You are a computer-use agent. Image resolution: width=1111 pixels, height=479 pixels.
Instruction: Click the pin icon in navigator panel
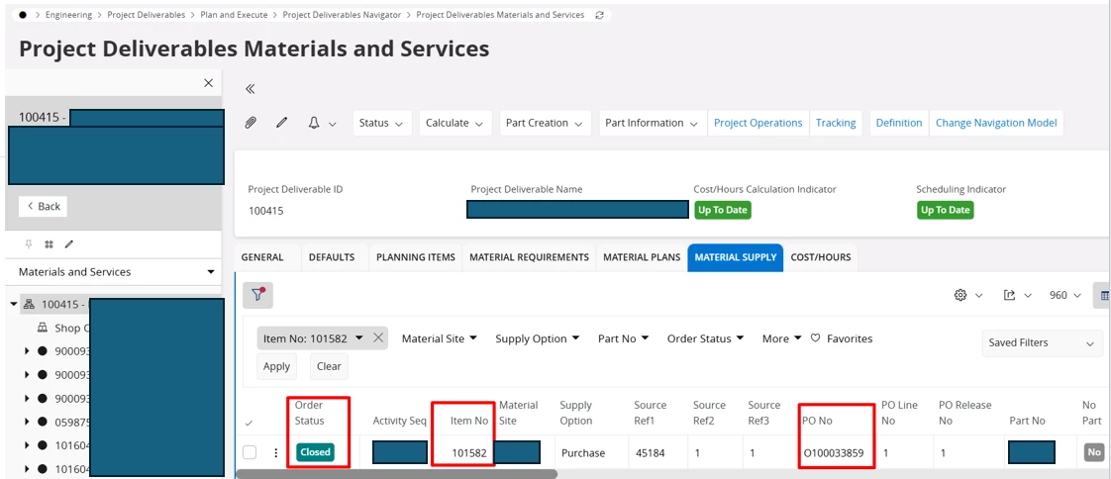click(x=29, y=243)
